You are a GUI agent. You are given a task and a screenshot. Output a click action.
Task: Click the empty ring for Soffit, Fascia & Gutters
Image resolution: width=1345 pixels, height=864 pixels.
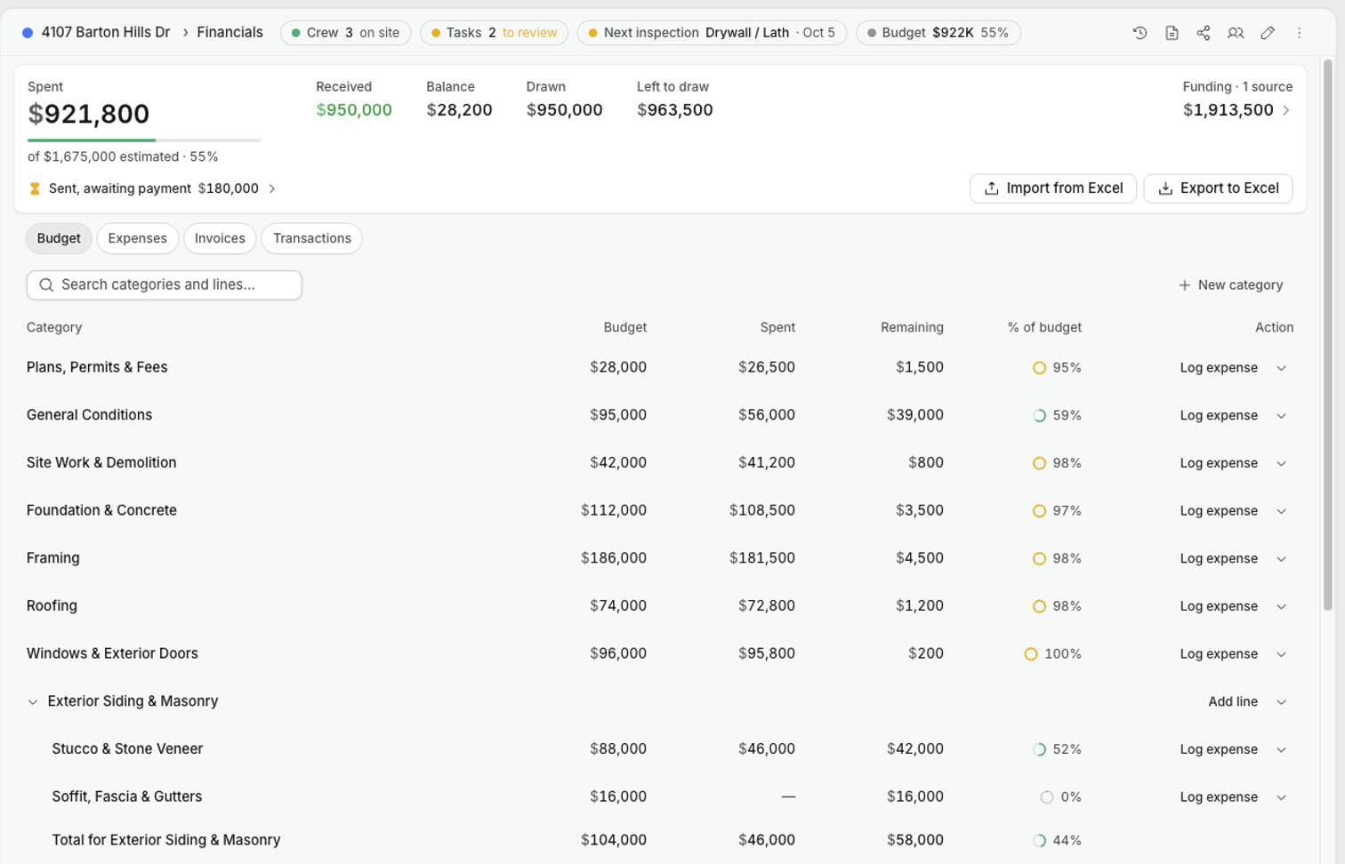click(x=1047, y=797)
